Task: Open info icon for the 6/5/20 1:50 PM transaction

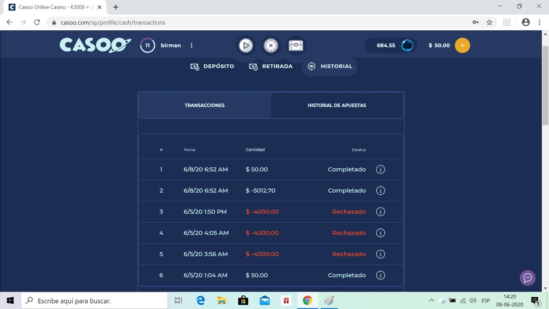Action: point(380,212)
